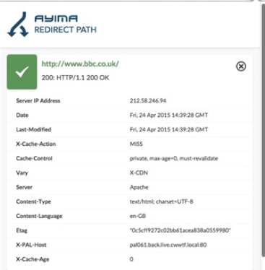The height and width of the screenshot is (270, 265).
Task: Select the IP value 212.58.246.94
Action: 148,100
